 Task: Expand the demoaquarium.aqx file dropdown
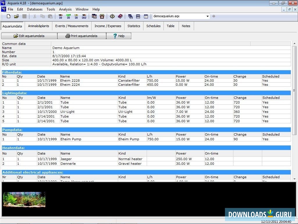click(x=207, y=16)
